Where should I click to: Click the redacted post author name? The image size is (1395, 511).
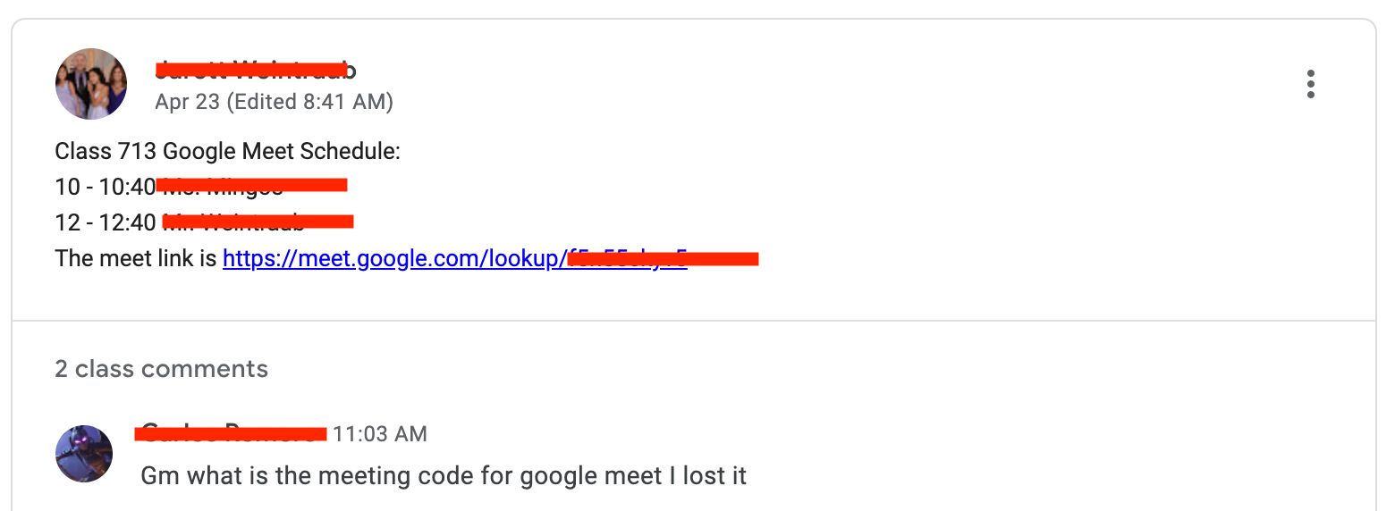[255, 69]
